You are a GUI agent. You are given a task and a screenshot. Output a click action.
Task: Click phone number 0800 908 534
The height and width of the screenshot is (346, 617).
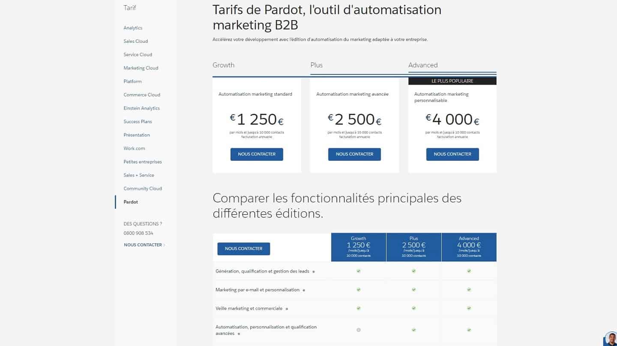(x=138, y=233)
